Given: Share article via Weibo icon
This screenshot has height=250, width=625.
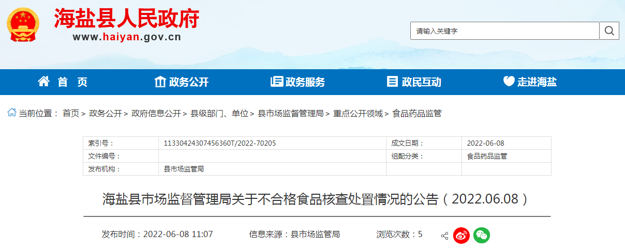Looking at the screenshot, I should [x=461, y=235].
